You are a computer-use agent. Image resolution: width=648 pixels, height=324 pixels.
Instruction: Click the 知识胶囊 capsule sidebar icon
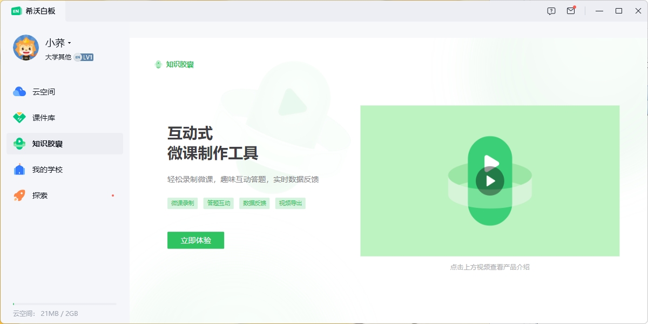pos(19,144)
